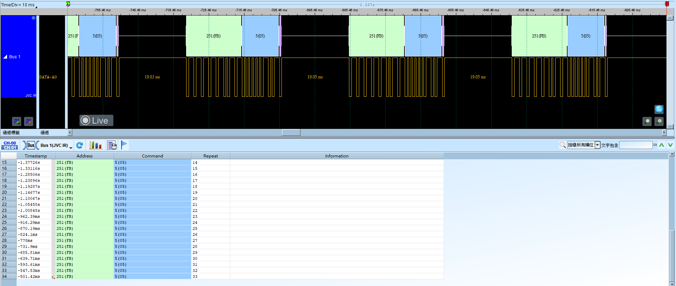Sort by the Timestamp column header
The image size is (676, 286).
pos(36,156)
